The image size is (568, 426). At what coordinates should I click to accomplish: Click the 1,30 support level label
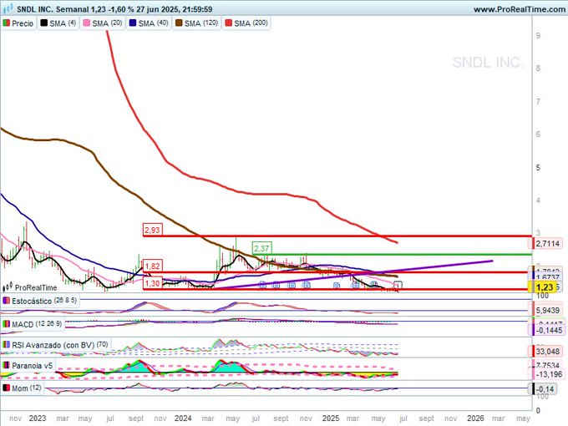(x=152, y=283)
